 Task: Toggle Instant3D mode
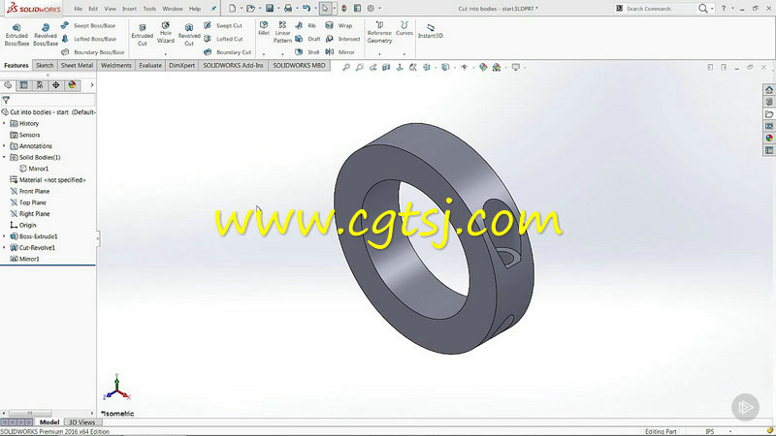click(430, 31)
